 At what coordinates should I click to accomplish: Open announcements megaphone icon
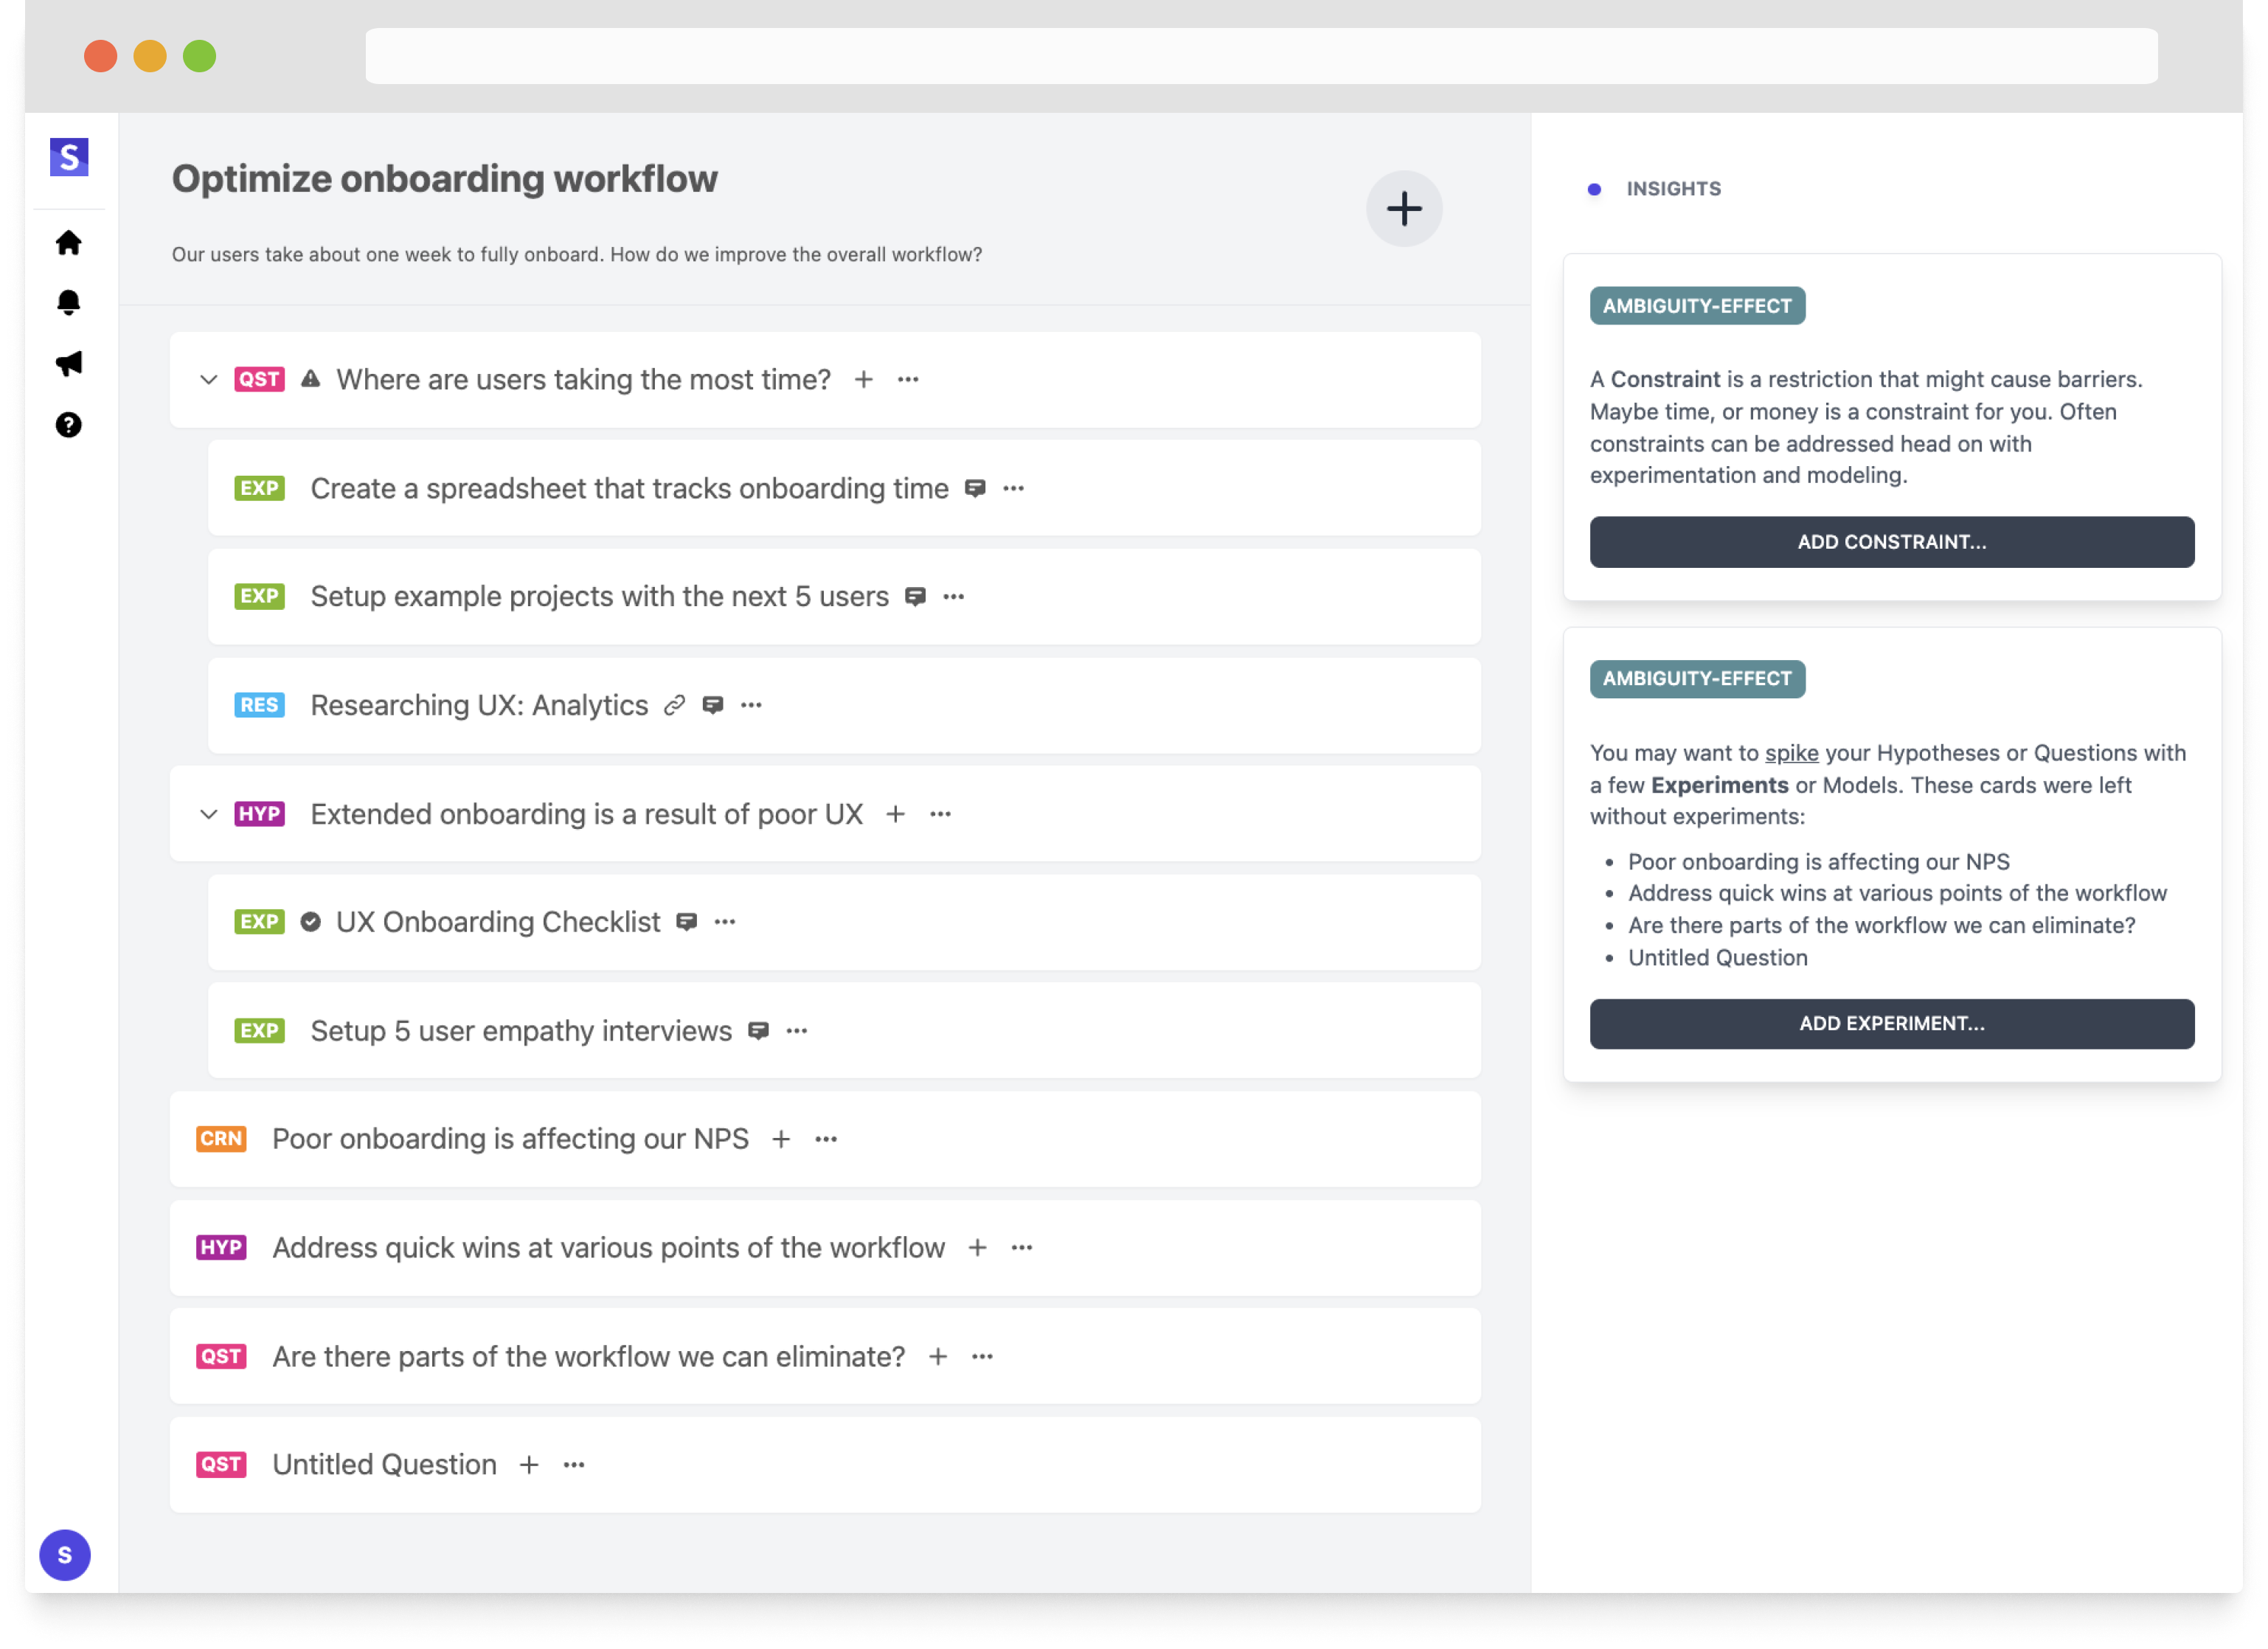69,364
